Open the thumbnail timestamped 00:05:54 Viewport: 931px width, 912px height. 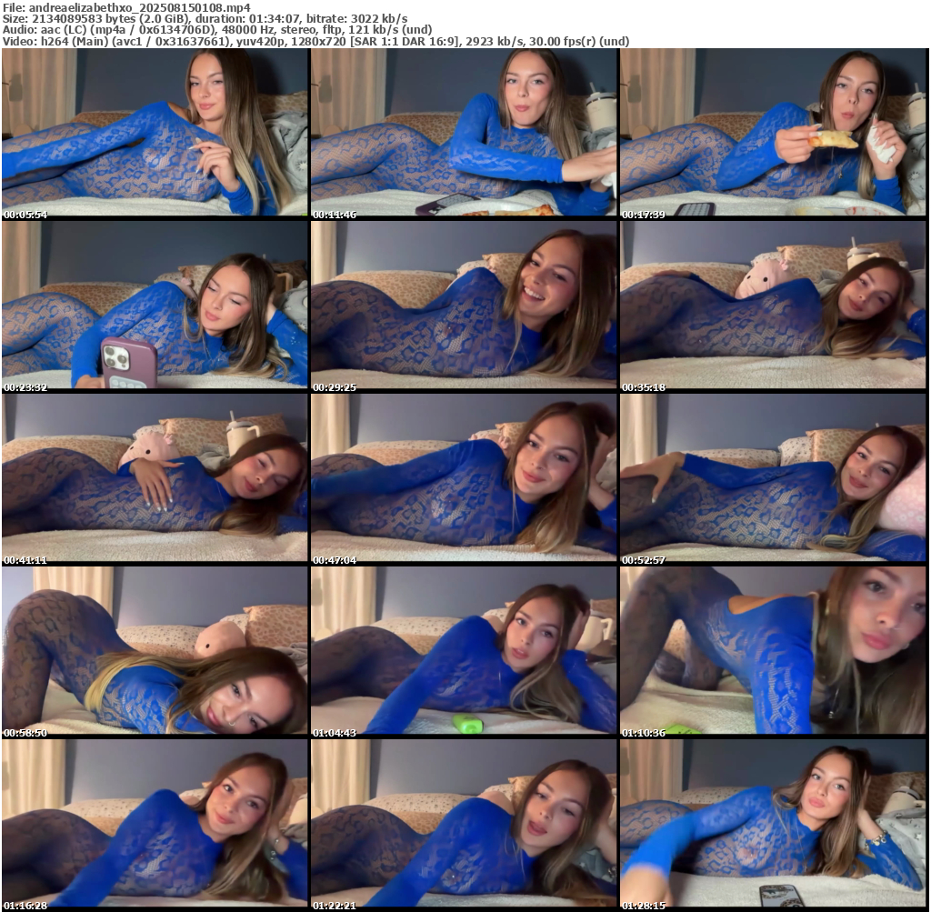155,133
